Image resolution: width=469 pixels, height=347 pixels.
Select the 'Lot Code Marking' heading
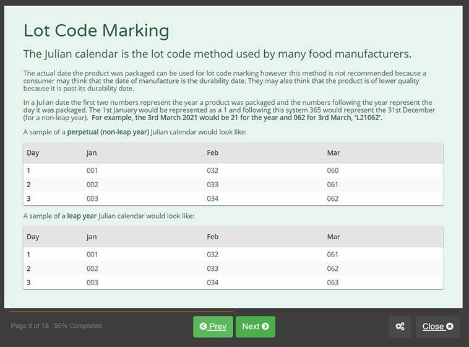pos(96,30)
